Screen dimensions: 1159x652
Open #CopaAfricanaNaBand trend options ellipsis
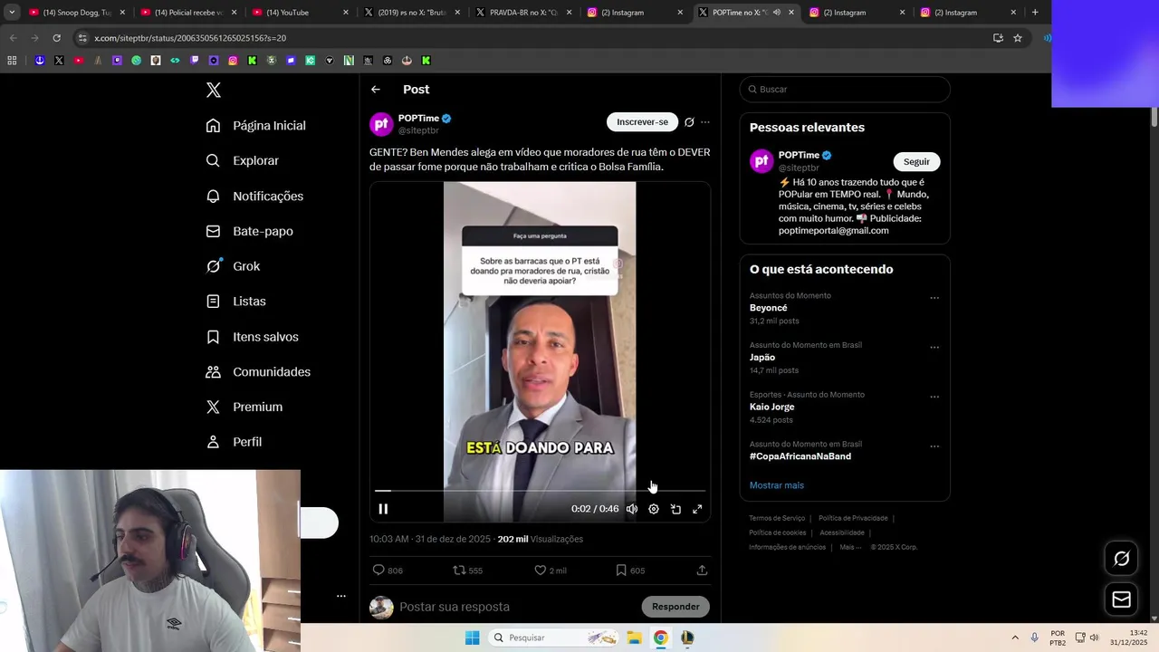[x=934, y=446]
